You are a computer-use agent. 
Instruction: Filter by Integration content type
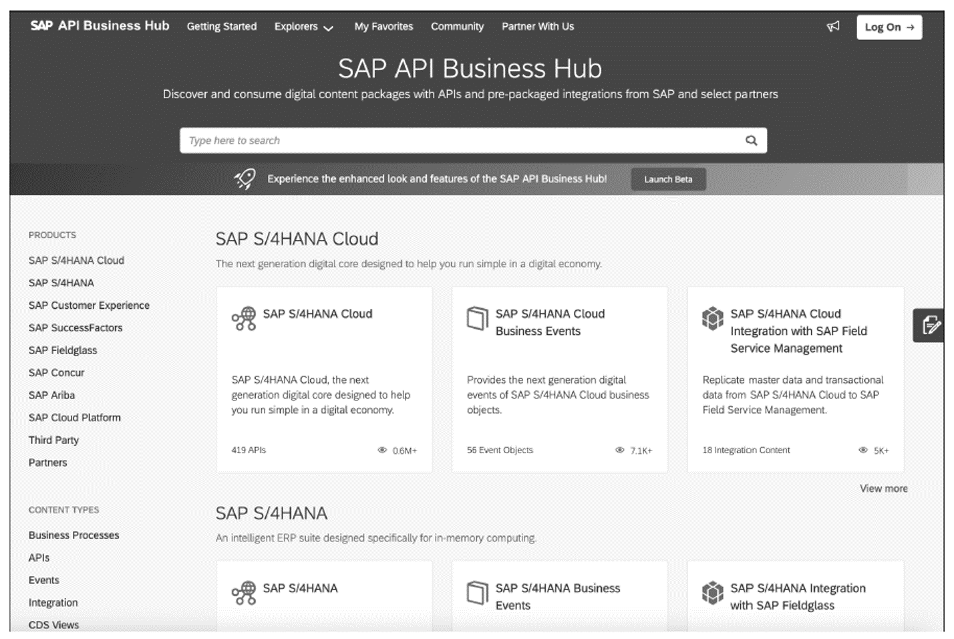point(53,603)
